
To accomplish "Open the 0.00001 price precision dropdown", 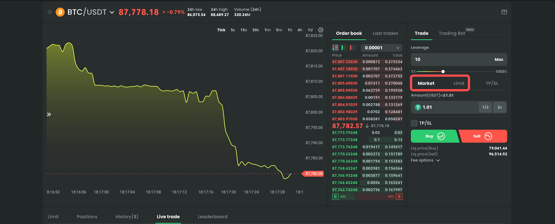I will pyautogui.click(x=382, y=48).
